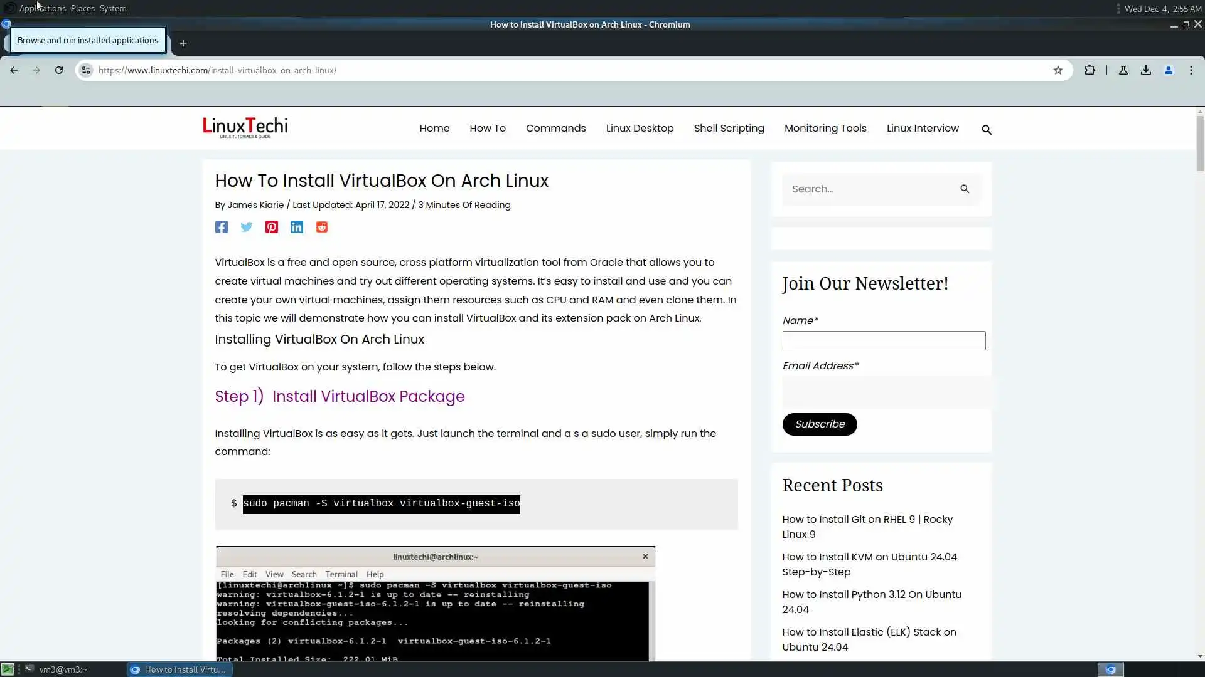Click the LinkedIn share icon

click(297, 227)
